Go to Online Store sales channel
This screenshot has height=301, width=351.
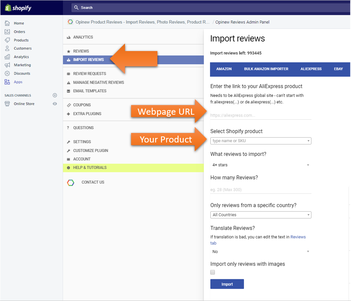tap(24, 104)
